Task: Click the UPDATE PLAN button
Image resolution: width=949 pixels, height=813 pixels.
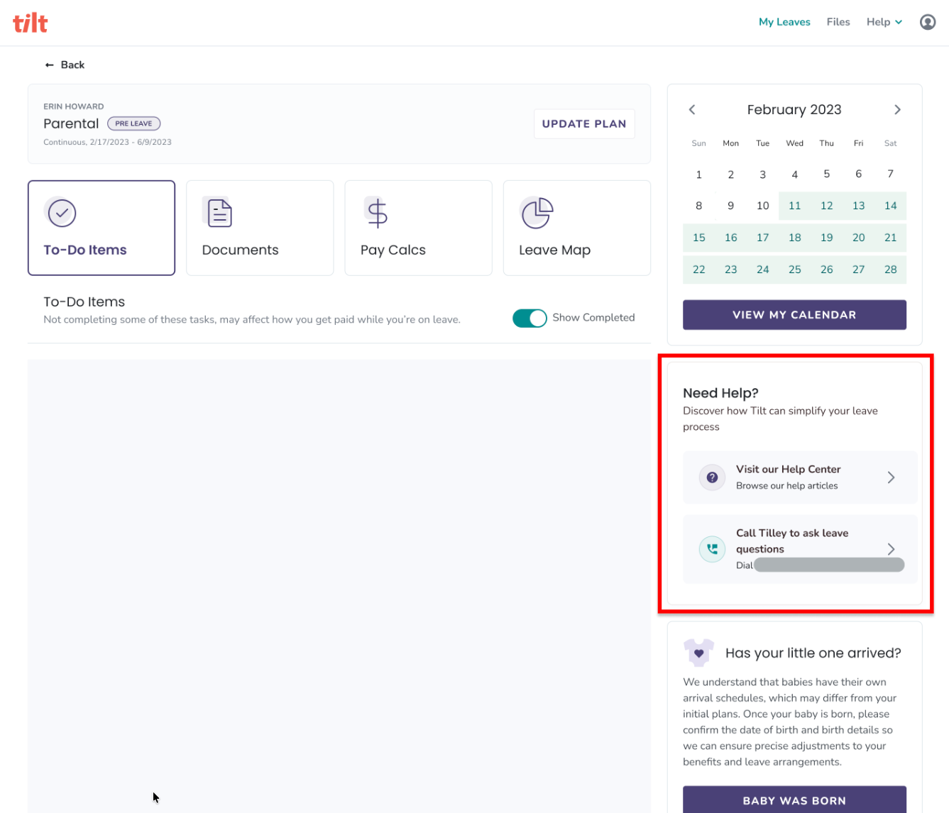Action: (x=584, y=123)
